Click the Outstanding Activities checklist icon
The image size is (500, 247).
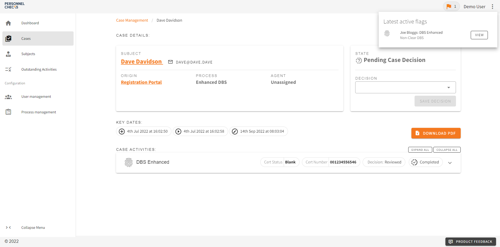[x=8, y=69]
